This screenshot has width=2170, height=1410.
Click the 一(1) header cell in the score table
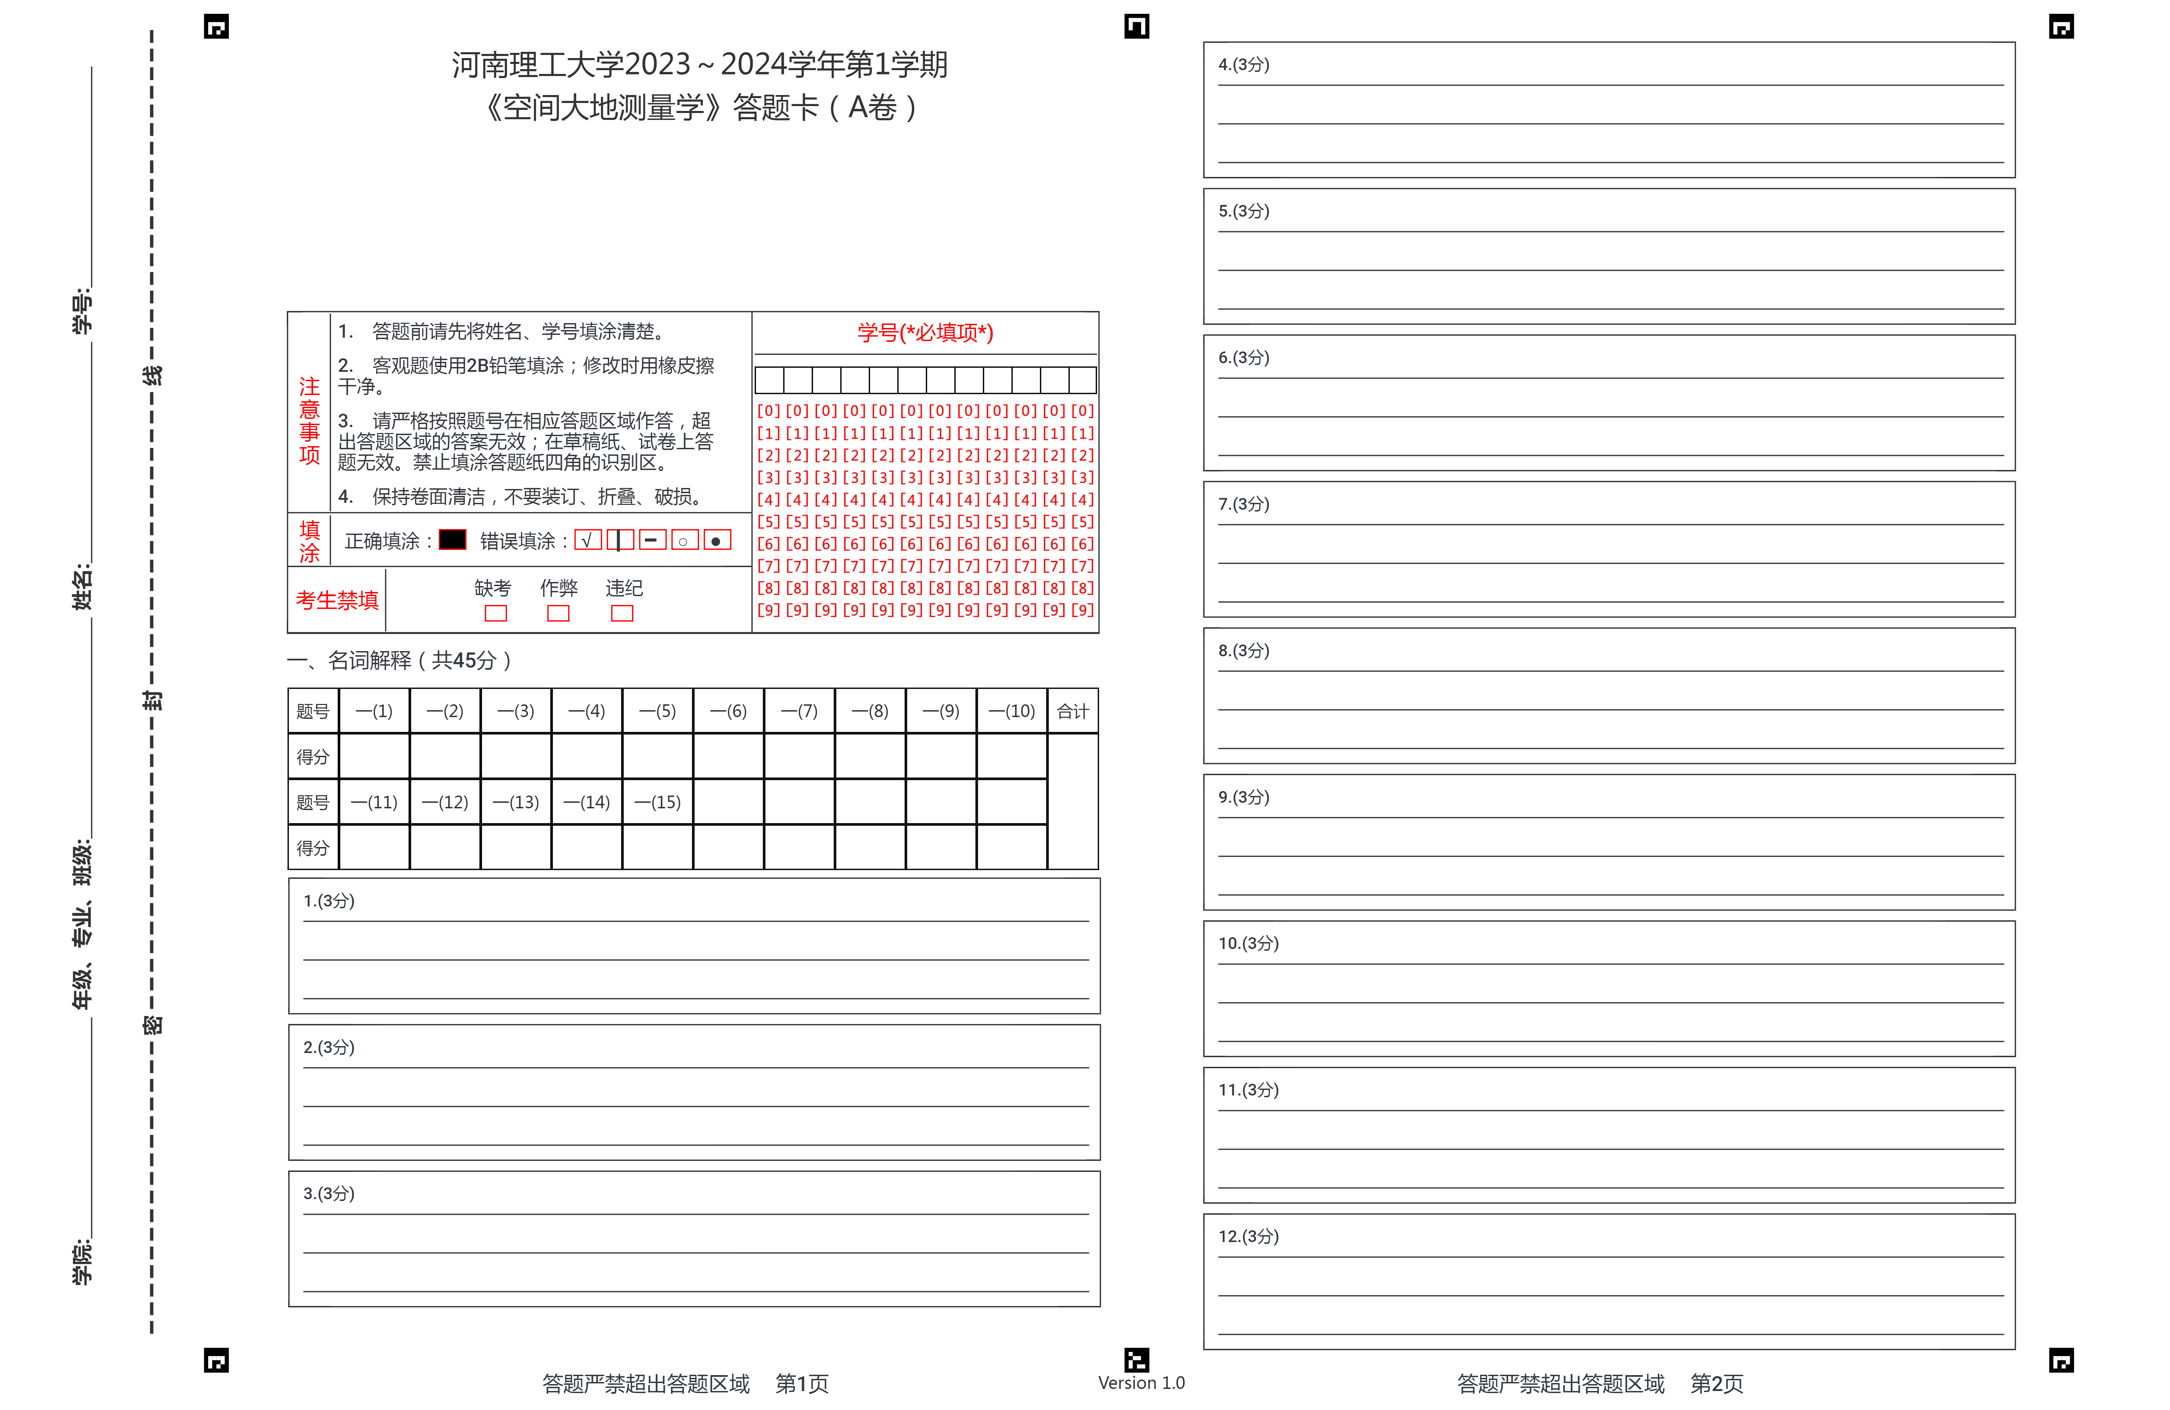(374, 711)
